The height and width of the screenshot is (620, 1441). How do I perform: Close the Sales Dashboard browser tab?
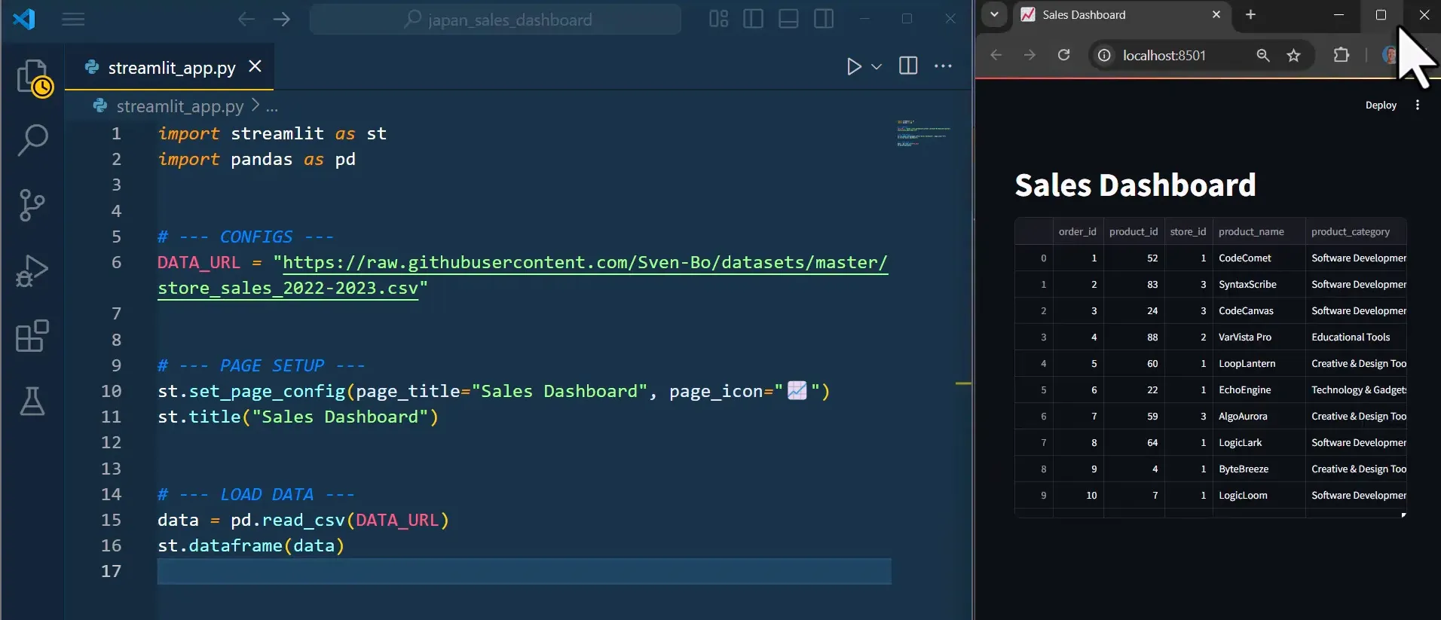[x=1216, y=14]
